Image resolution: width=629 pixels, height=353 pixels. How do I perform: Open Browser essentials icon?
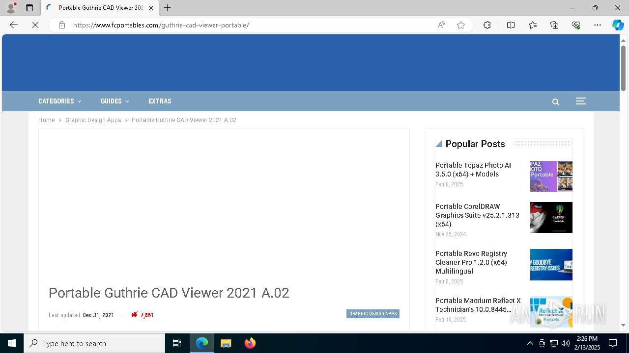[576, 25]
